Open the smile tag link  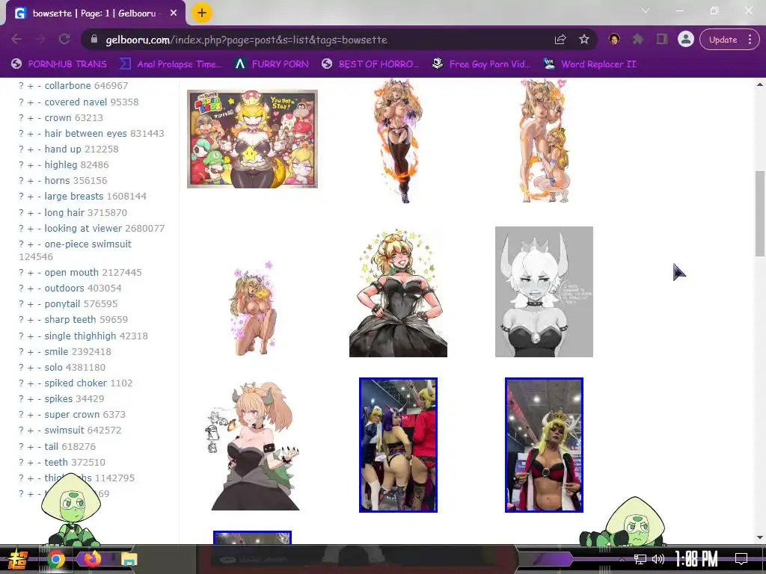click(x=56, y=351)
